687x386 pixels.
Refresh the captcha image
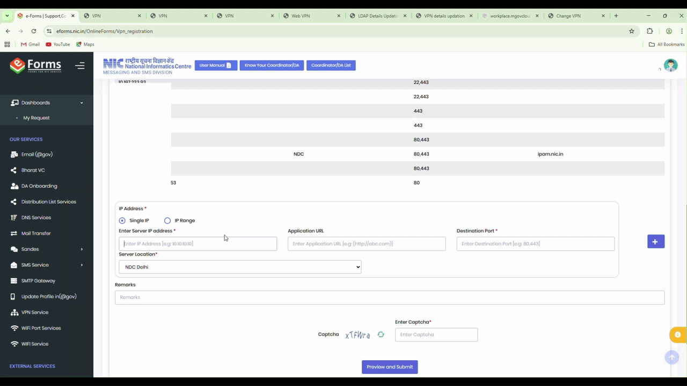pos(381,335)
